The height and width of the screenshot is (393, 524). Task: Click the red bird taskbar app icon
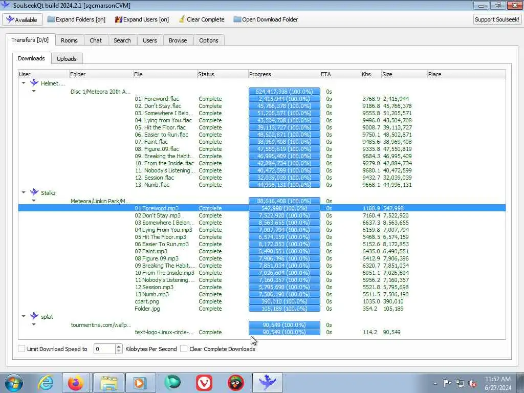click(x=236, y=383)
